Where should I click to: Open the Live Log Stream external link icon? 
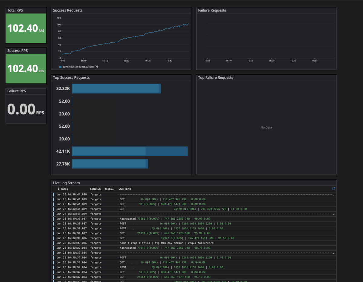click(334, 189)
